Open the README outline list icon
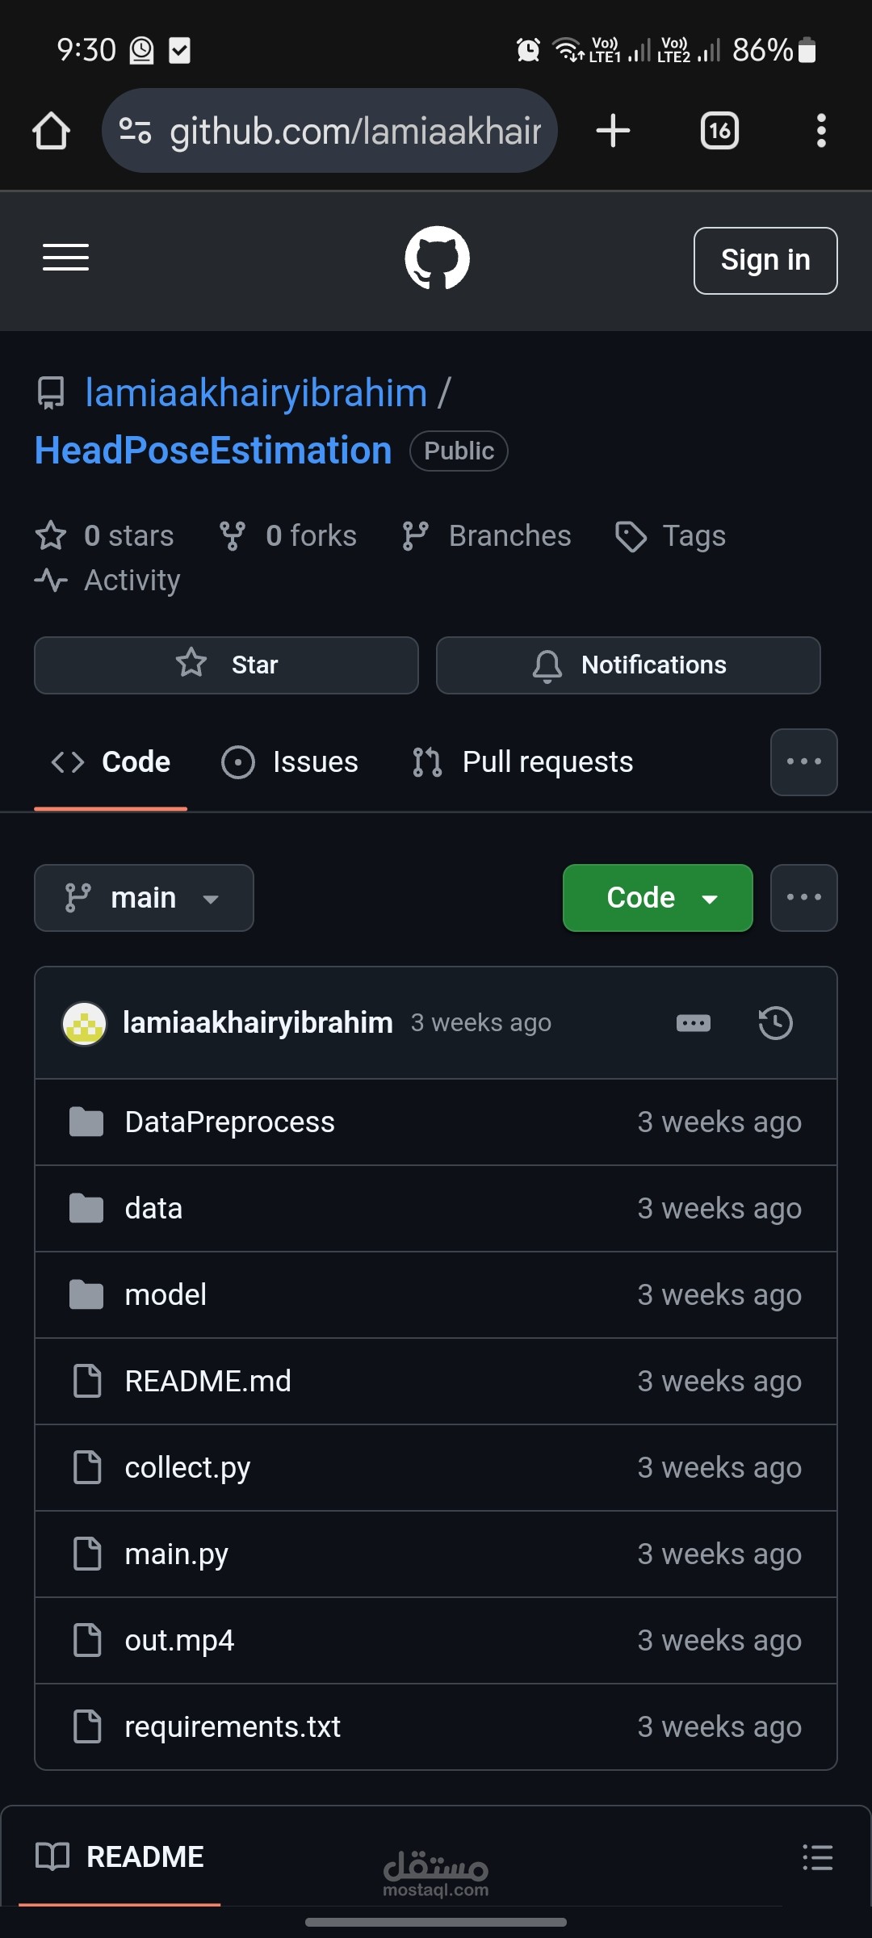The height and width of the screenshot is (1938, 872). (x=817, y=1857)
